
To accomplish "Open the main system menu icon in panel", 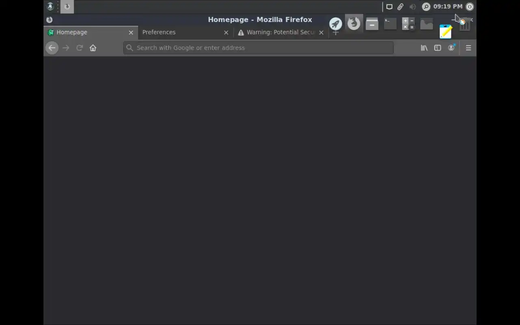I will [50, 6].
